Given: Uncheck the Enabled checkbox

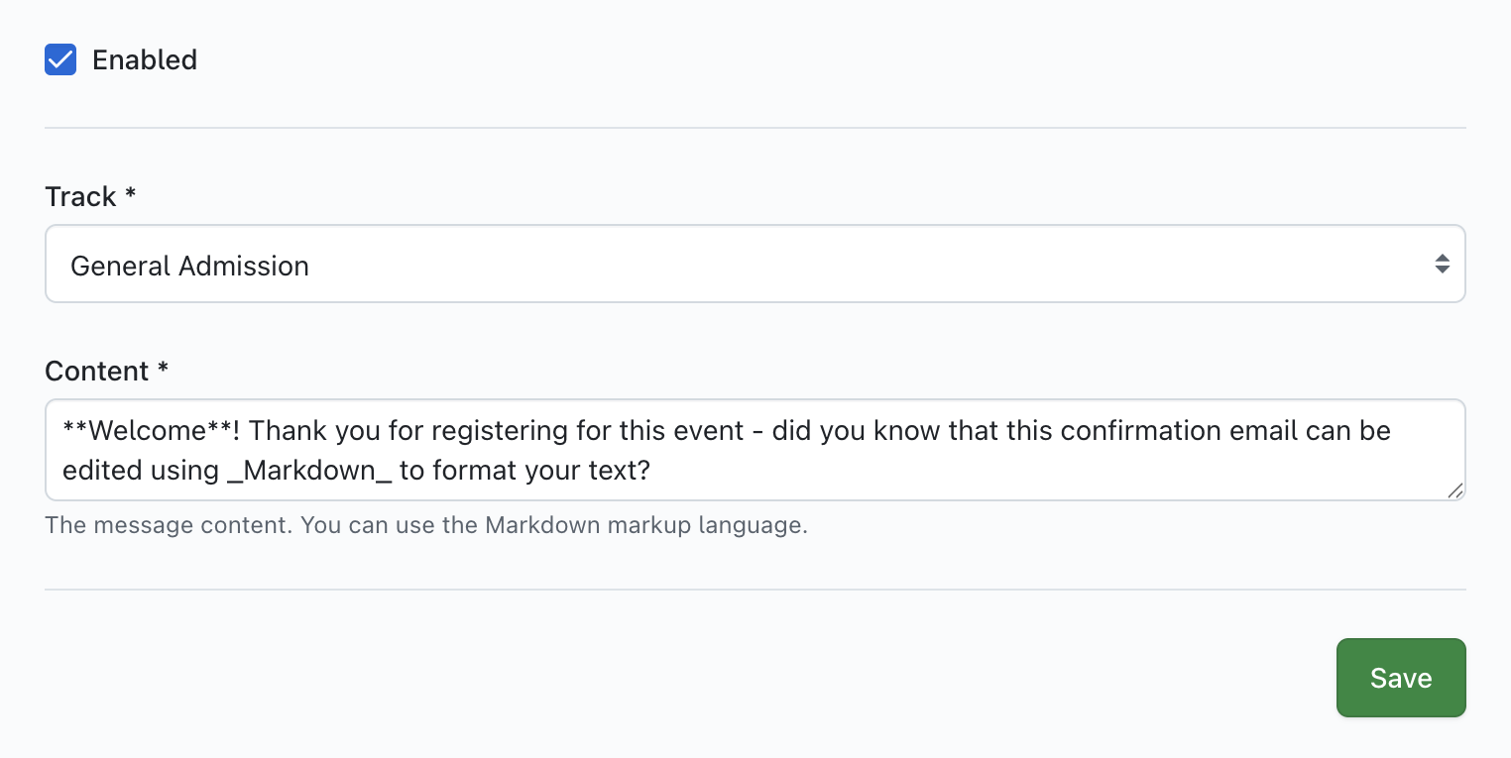Looking at the screenshot, I should coord(60,59).
